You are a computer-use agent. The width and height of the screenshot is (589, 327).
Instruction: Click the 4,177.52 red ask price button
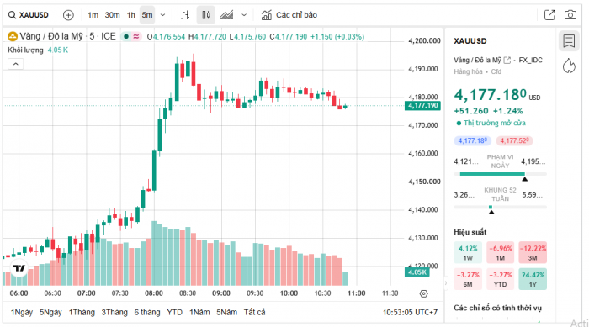pyautogui.click(x=514, y=140)
